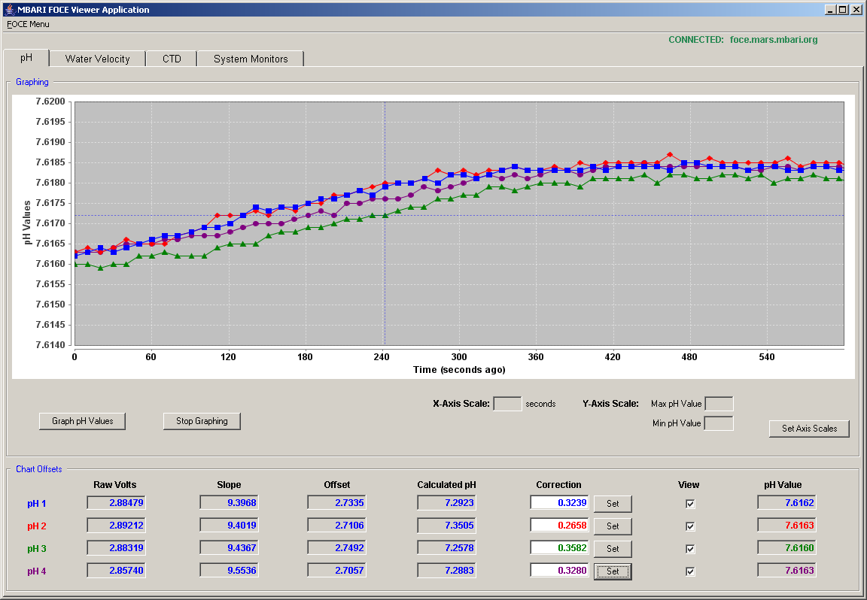The height and width of the screenshot is (600, 867).
Task: Switch to the Water Velocity tab
Action: (97, 59)
